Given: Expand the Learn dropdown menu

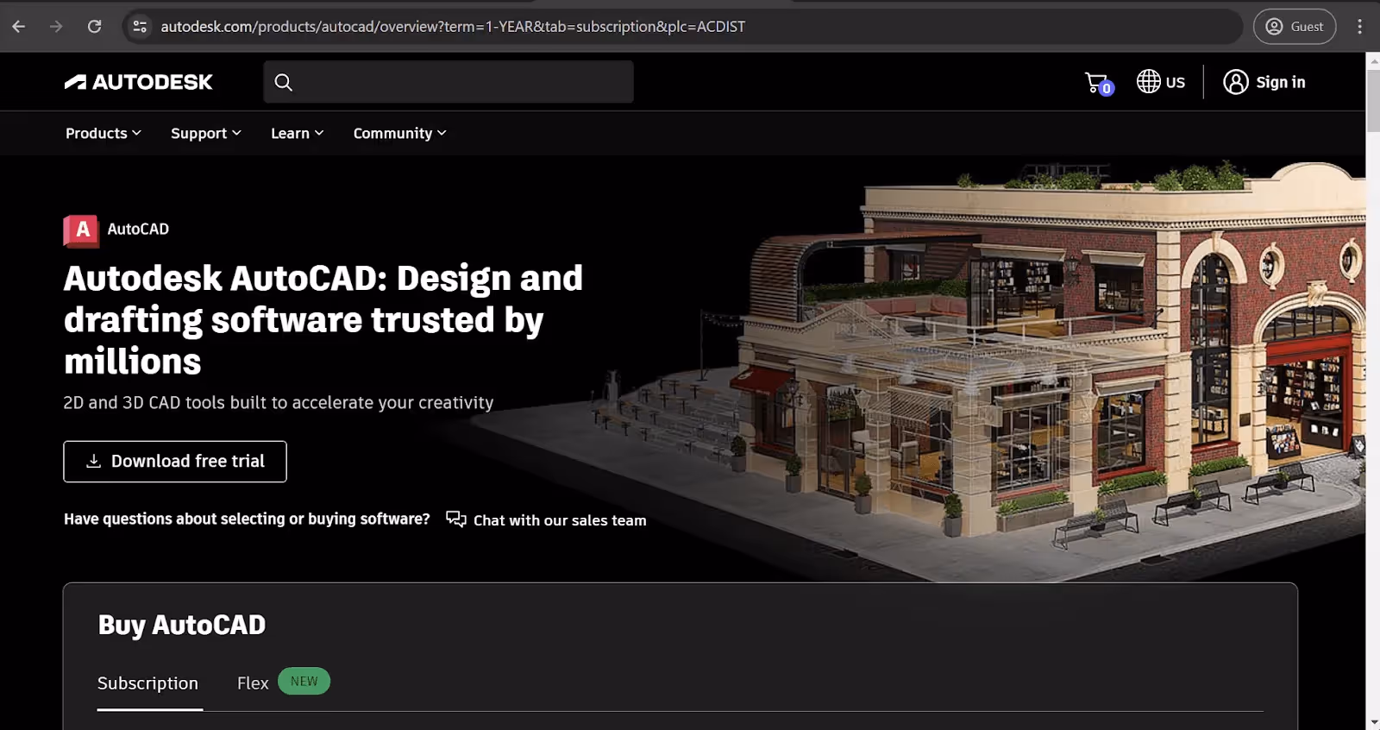Looking at the screenshot, I should 298,133.
